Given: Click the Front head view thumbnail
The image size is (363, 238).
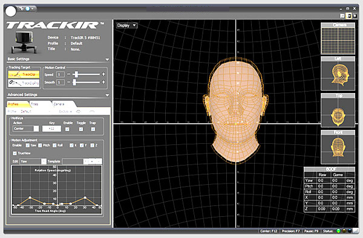Looking at the screenshot, I should pos(338,147).
